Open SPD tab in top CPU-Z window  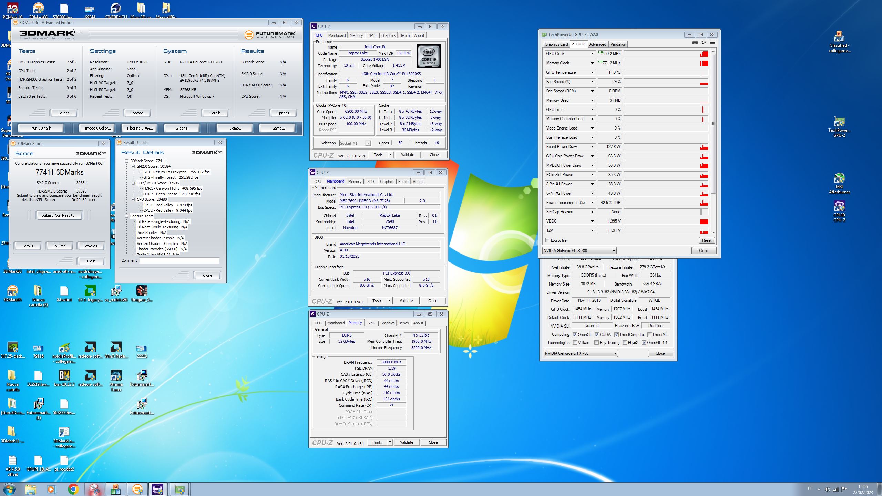point(372,35)
